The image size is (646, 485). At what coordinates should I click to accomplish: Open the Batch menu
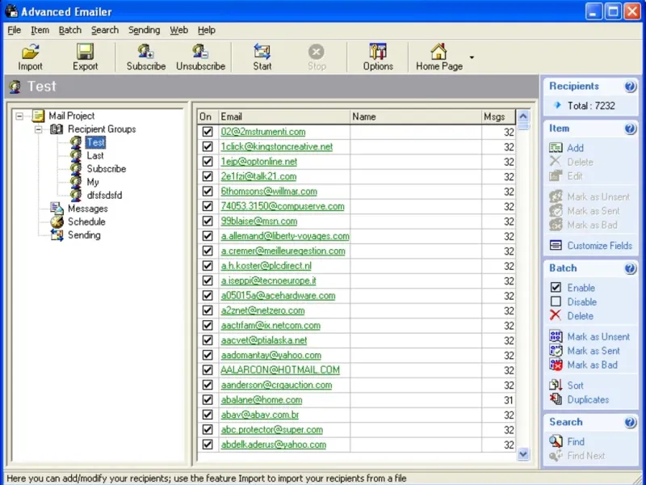pos(70,30)
